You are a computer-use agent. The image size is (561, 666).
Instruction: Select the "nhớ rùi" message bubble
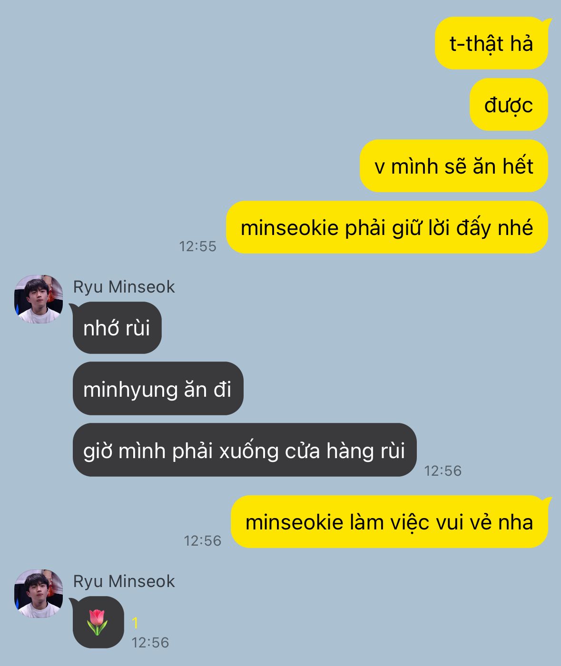(117, 328)
